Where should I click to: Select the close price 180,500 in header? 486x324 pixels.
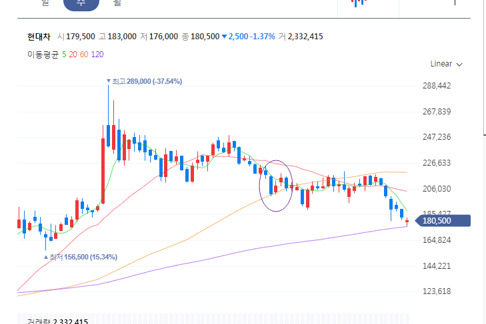205,37
